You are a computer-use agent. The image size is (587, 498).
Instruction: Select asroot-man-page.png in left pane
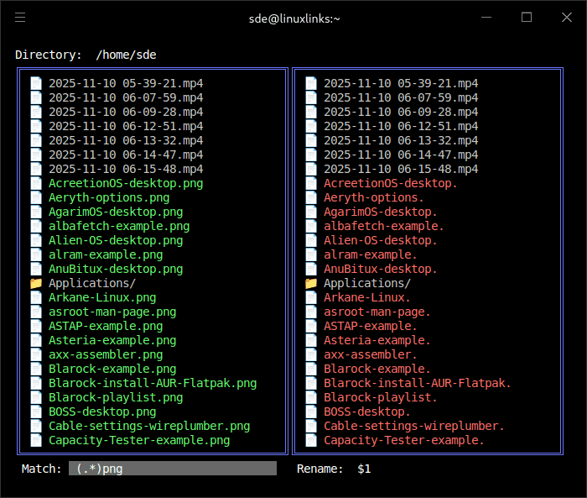coord(112,312)
